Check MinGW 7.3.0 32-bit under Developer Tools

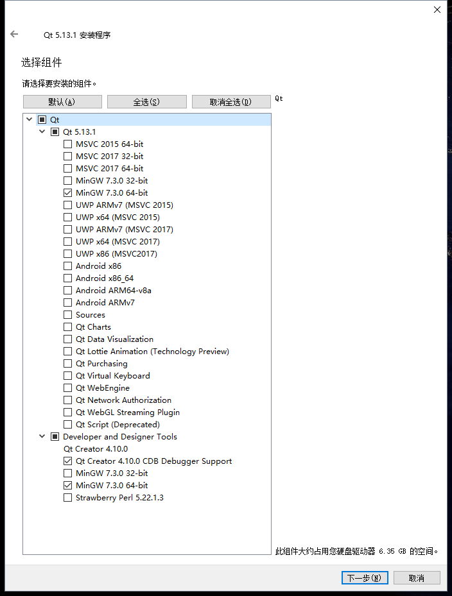pos(67,473)
